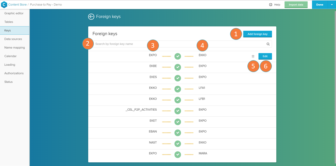Screen dimensions: 336x166
Task: Click the search magnifier icon
Action: coord(268,44)
